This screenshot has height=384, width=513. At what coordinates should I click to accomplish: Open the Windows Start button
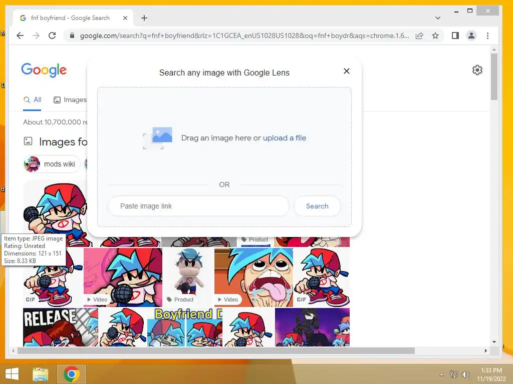point(12,374)
